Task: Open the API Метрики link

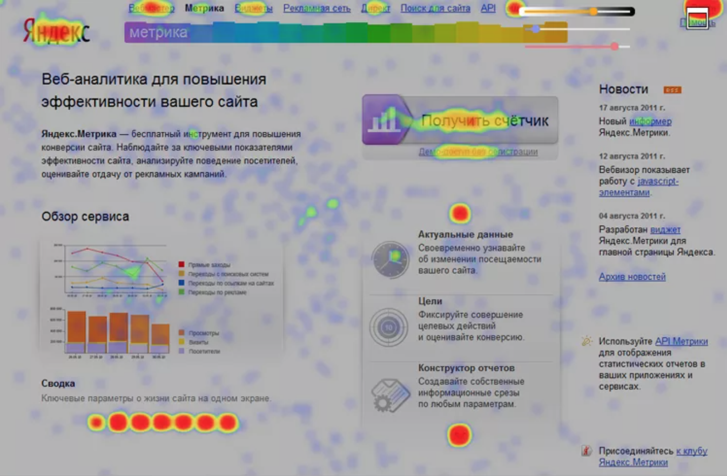Action: tap(682, 342)
